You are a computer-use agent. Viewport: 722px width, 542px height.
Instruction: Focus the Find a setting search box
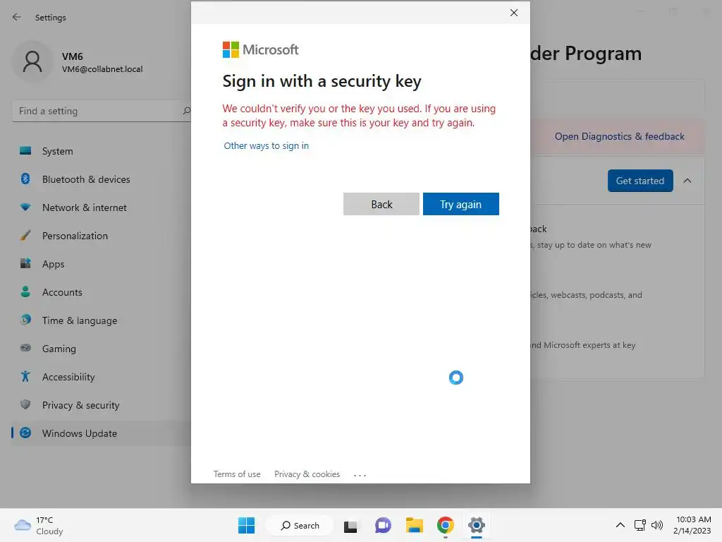(102, 111)
